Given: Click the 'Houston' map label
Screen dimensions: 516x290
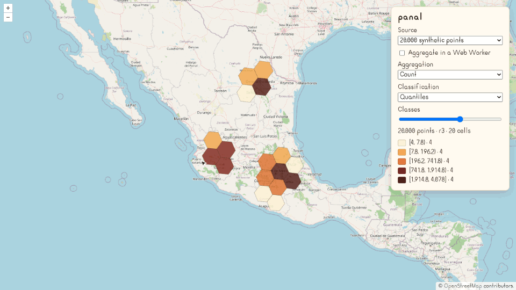Looking at the screenshot, I should point(325,24).
